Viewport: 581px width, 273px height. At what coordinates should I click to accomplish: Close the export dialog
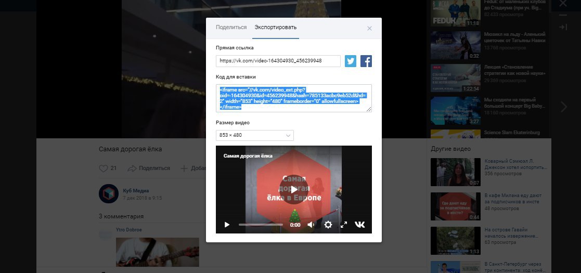click(x=369, y=29)
